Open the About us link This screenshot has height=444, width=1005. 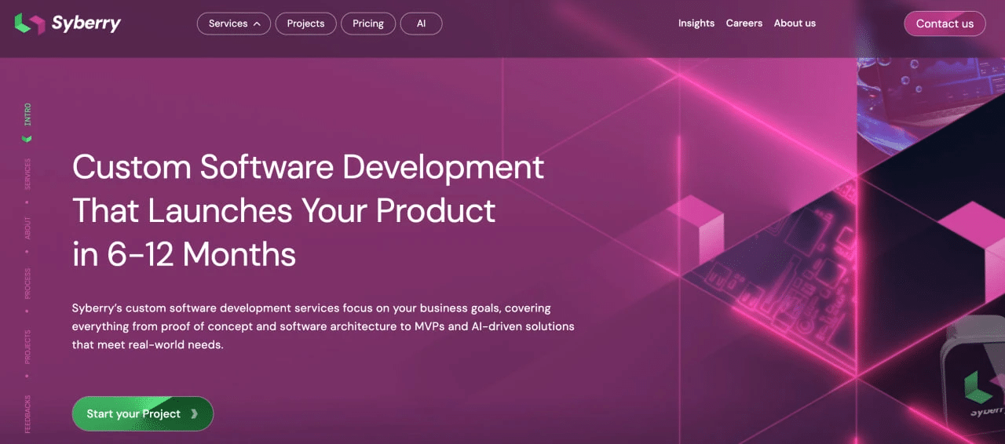(795, 24)
